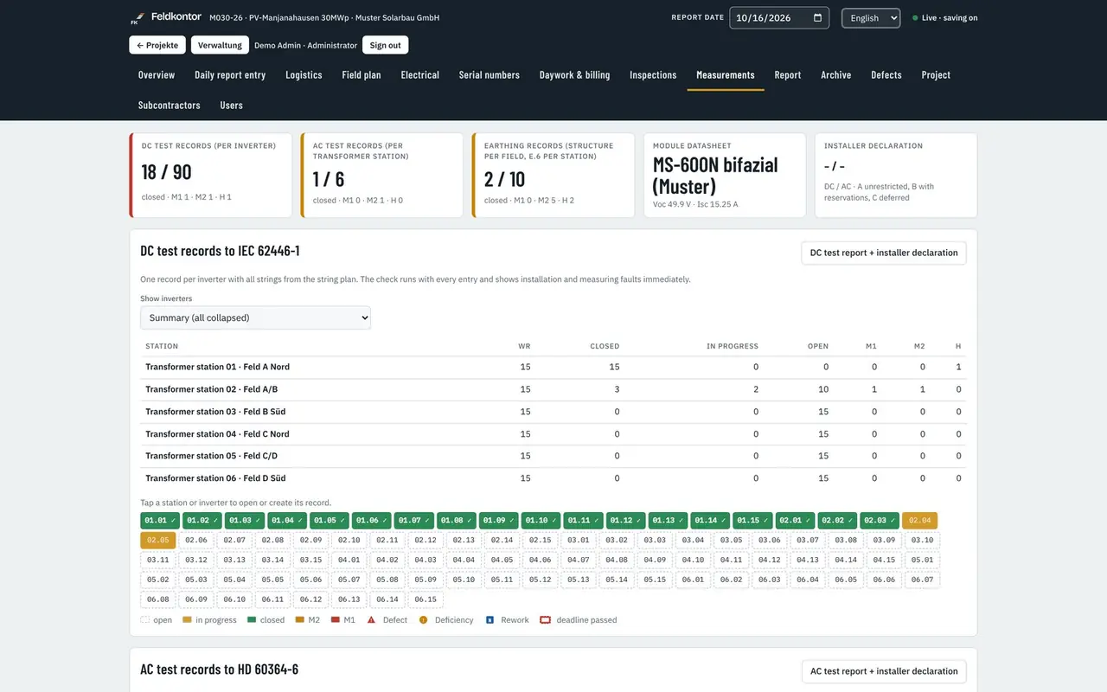Open Transformer station 05 · Feld C/D row
This screenshot has width=1107, height=692.
(x=553, y=456)
